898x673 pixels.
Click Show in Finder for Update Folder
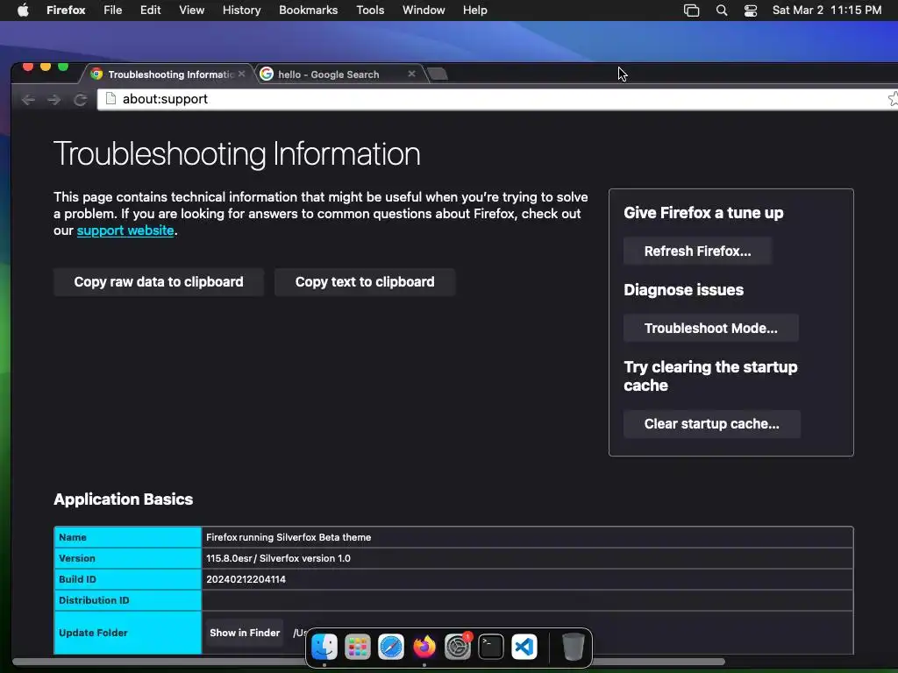(x=245, y=633)
